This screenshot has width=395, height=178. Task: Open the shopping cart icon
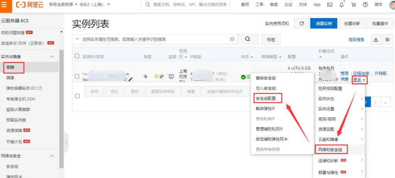(x=354, y=5)
